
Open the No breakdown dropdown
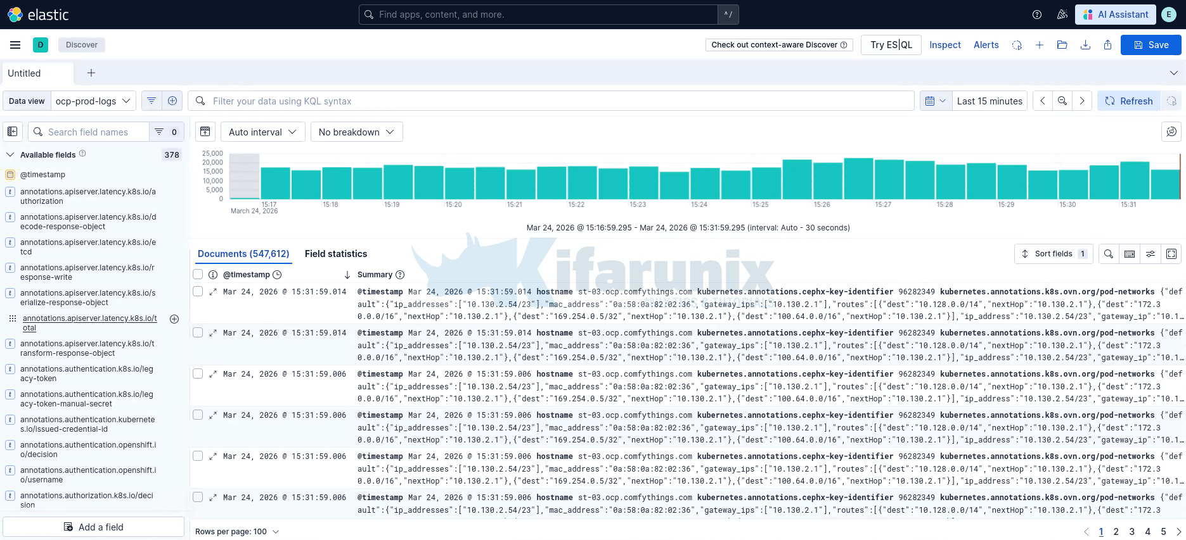pyautogui.click(x=356, y=132)
